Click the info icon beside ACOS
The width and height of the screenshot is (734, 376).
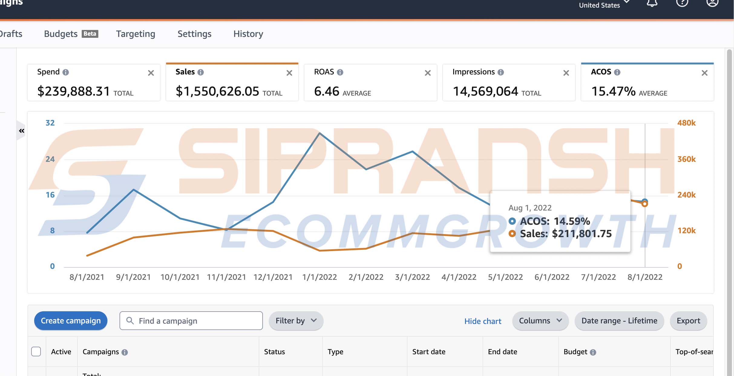coord(617,72)
